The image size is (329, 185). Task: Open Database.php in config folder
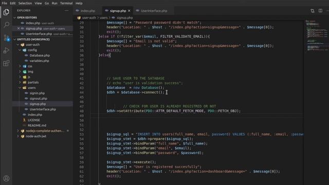(x=40, y=55)
